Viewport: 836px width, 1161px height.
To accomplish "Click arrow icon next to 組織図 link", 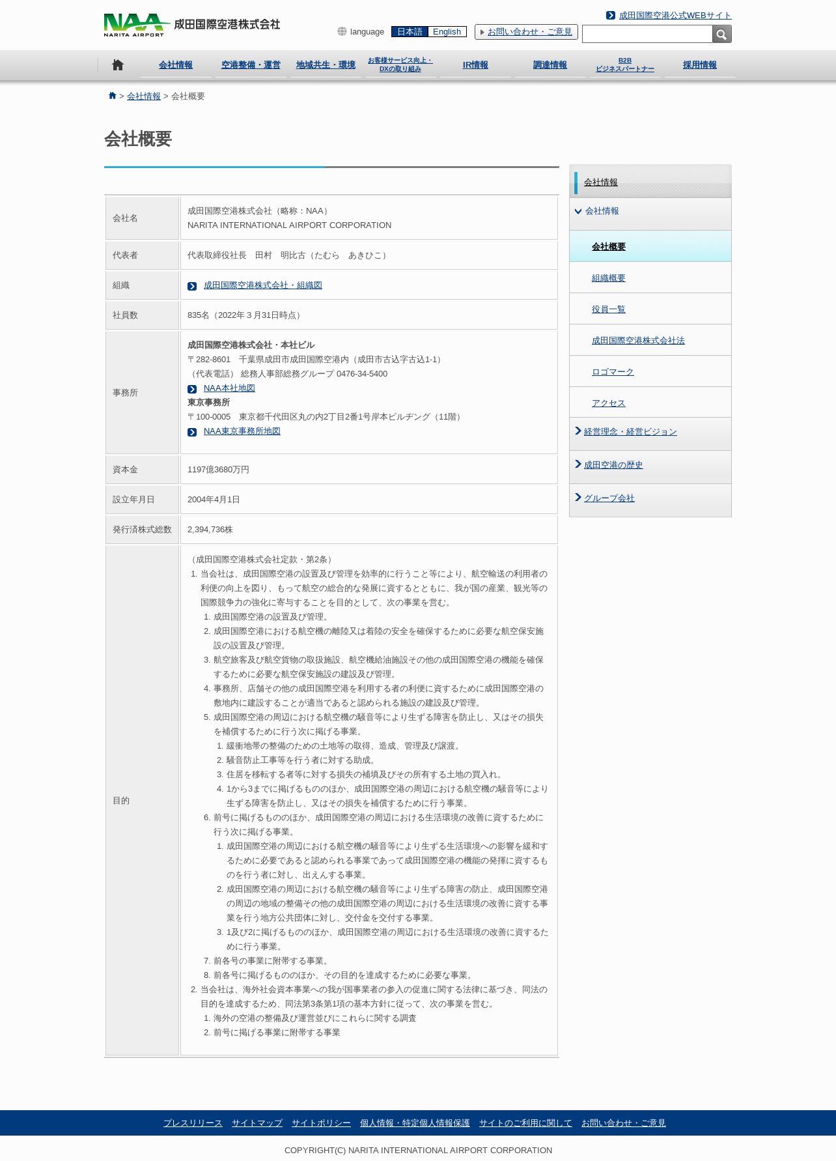I will (192, 286).
